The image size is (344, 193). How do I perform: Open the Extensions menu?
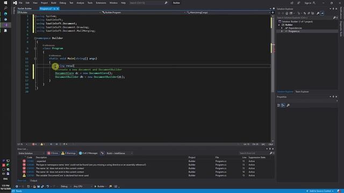(101, 3)
